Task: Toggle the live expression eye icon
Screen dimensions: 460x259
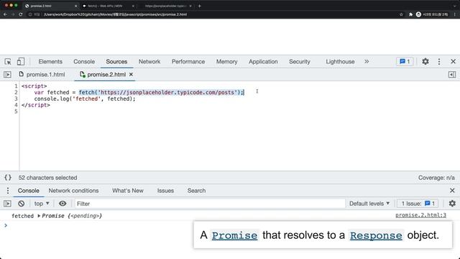Action: (63, 204)
